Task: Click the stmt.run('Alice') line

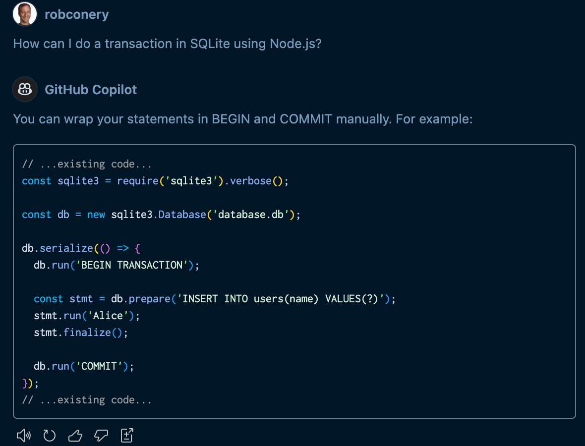Action: [87, 316]
